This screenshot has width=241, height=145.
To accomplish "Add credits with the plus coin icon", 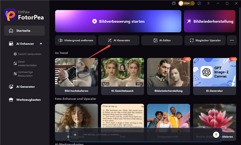I will click(192, 3).
